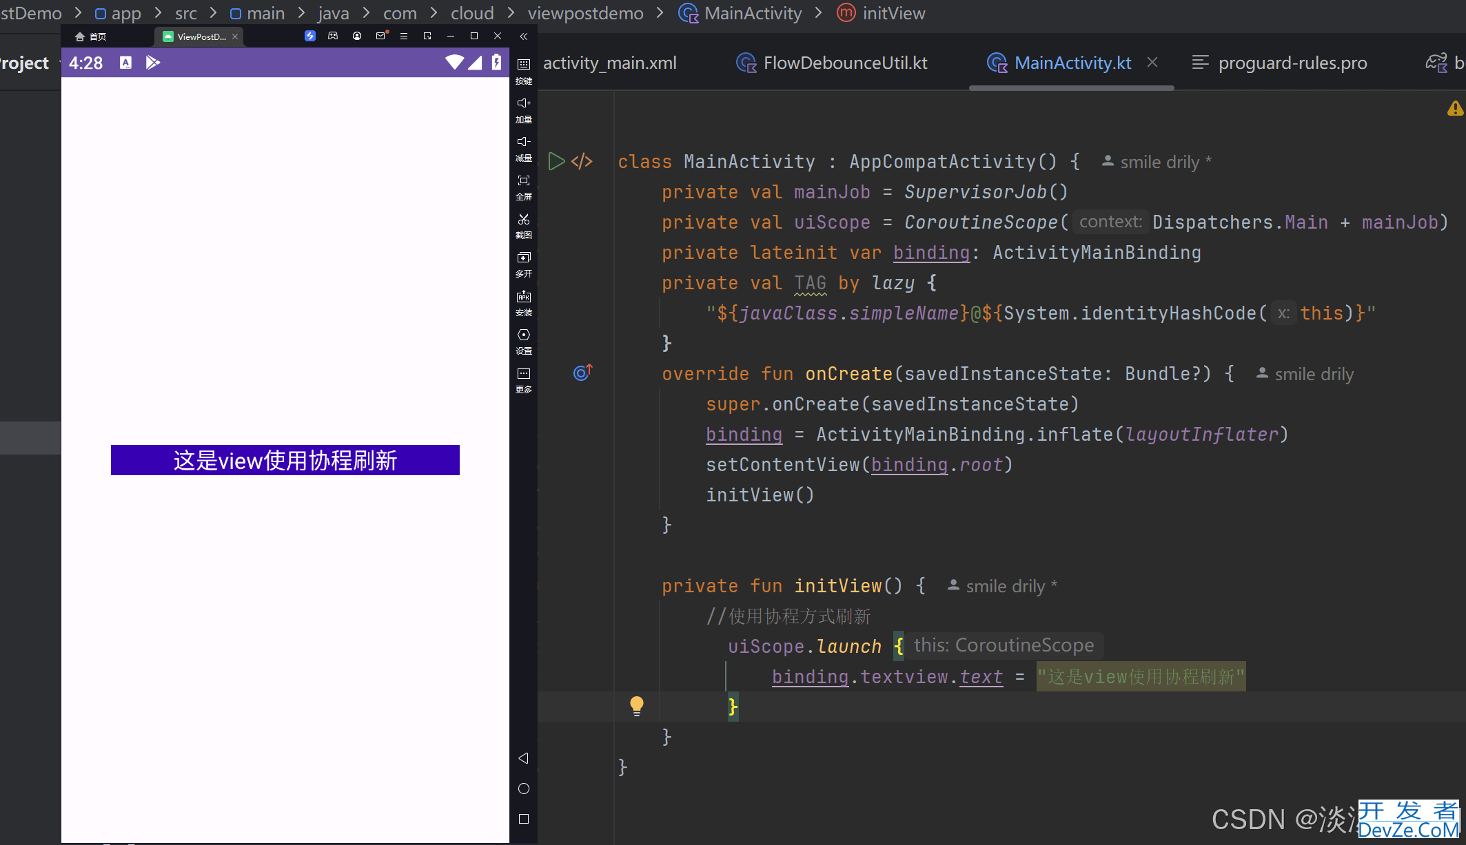This screenshot has width=1466, height=845.
Task: Click 安装 APK install icon
Action: coord(524,303)
